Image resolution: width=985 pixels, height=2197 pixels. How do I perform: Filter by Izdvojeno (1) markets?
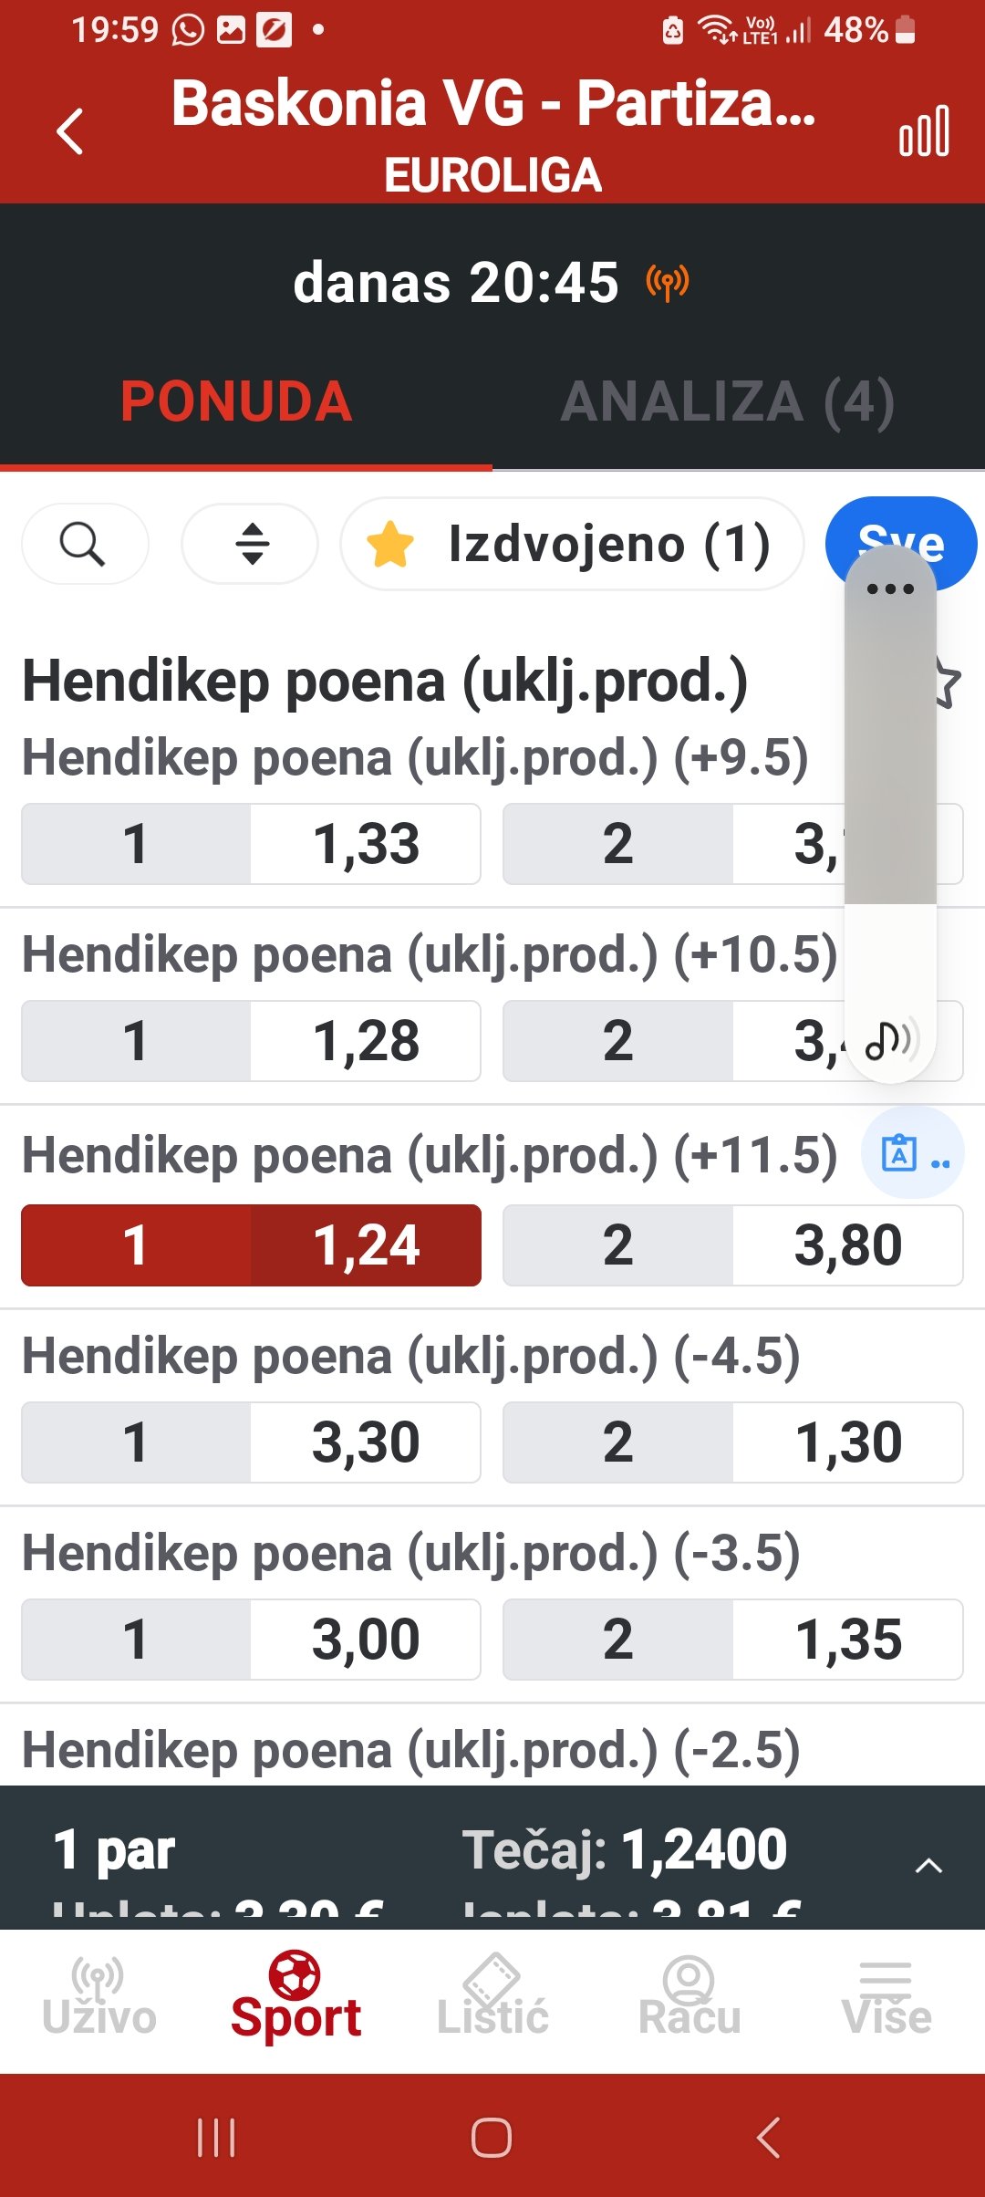[x=572, y=545]
